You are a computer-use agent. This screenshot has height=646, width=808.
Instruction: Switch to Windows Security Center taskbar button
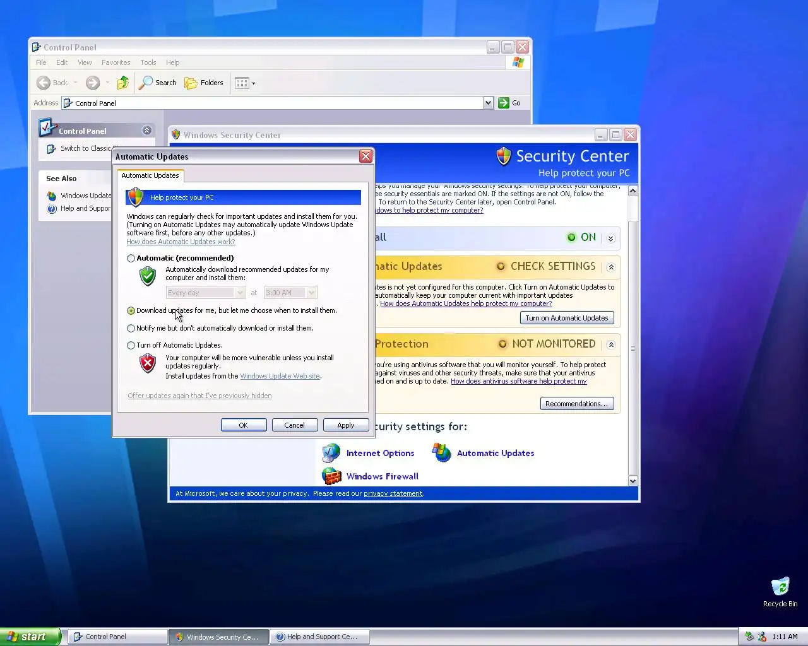pos(219,637)
